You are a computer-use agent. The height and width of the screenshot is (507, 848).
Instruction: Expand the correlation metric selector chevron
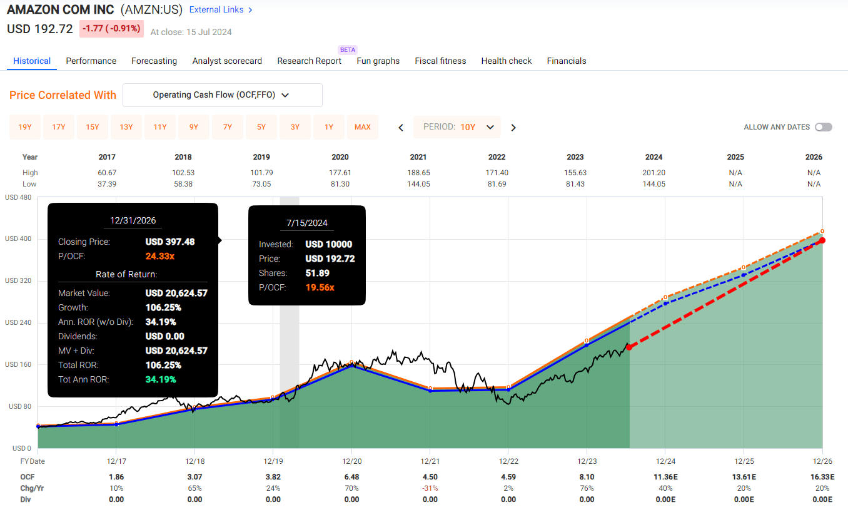pyautogui.click(x=285, y=95)
